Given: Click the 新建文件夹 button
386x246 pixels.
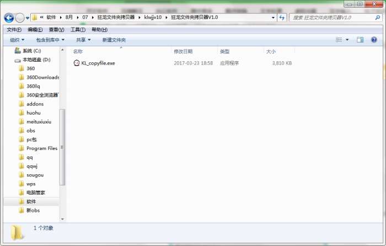Looking at the screenshot, I should 114,40.
